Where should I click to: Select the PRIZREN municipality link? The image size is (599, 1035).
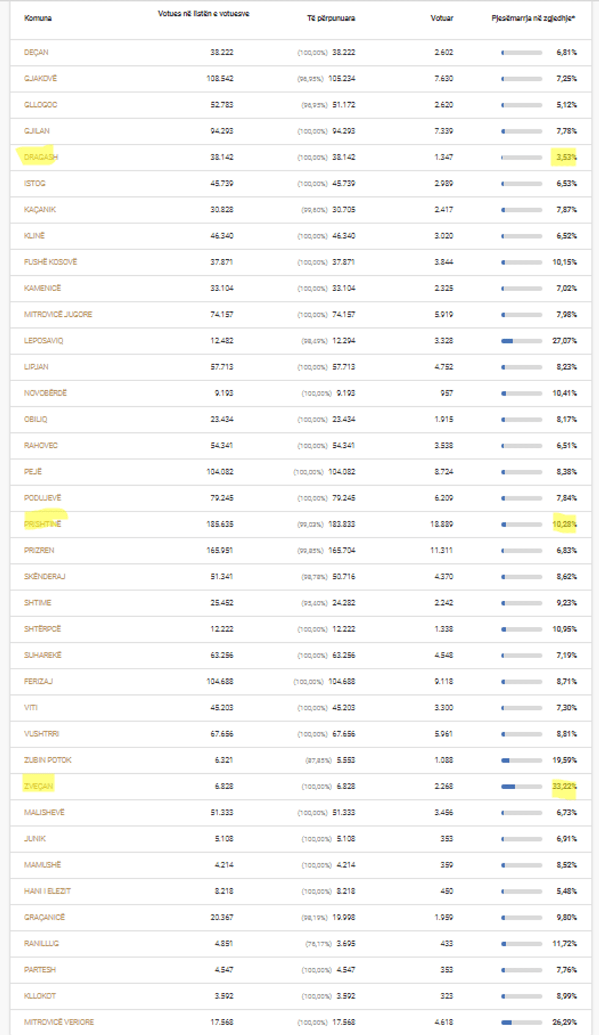(x=39, y=551)
